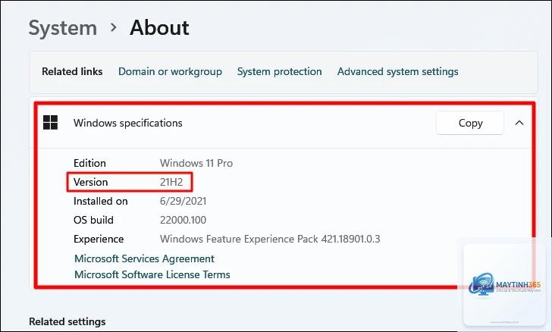Open Domain or workgroup link

(170, 71)
